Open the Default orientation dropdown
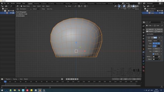 pos(35,9)
